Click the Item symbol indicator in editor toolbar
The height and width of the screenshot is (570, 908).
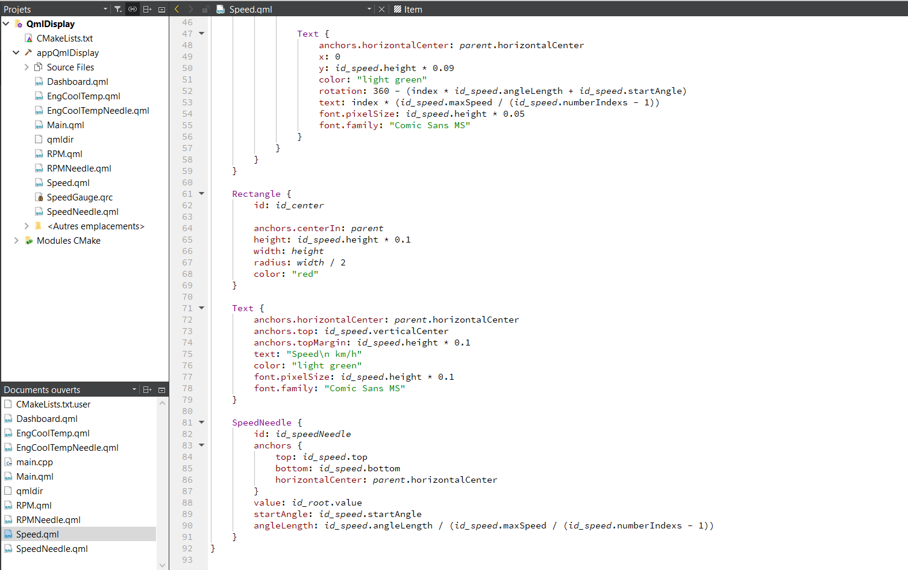(x=408, y=9)
